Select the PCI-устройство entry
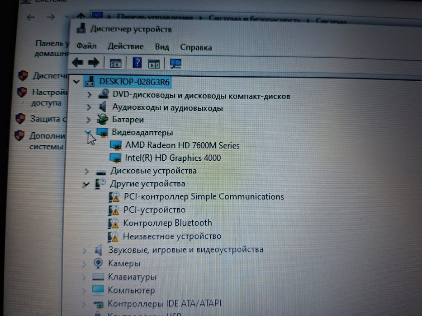Image resolution: width=422 pixels, height=316 pixels. pos(155,209)
